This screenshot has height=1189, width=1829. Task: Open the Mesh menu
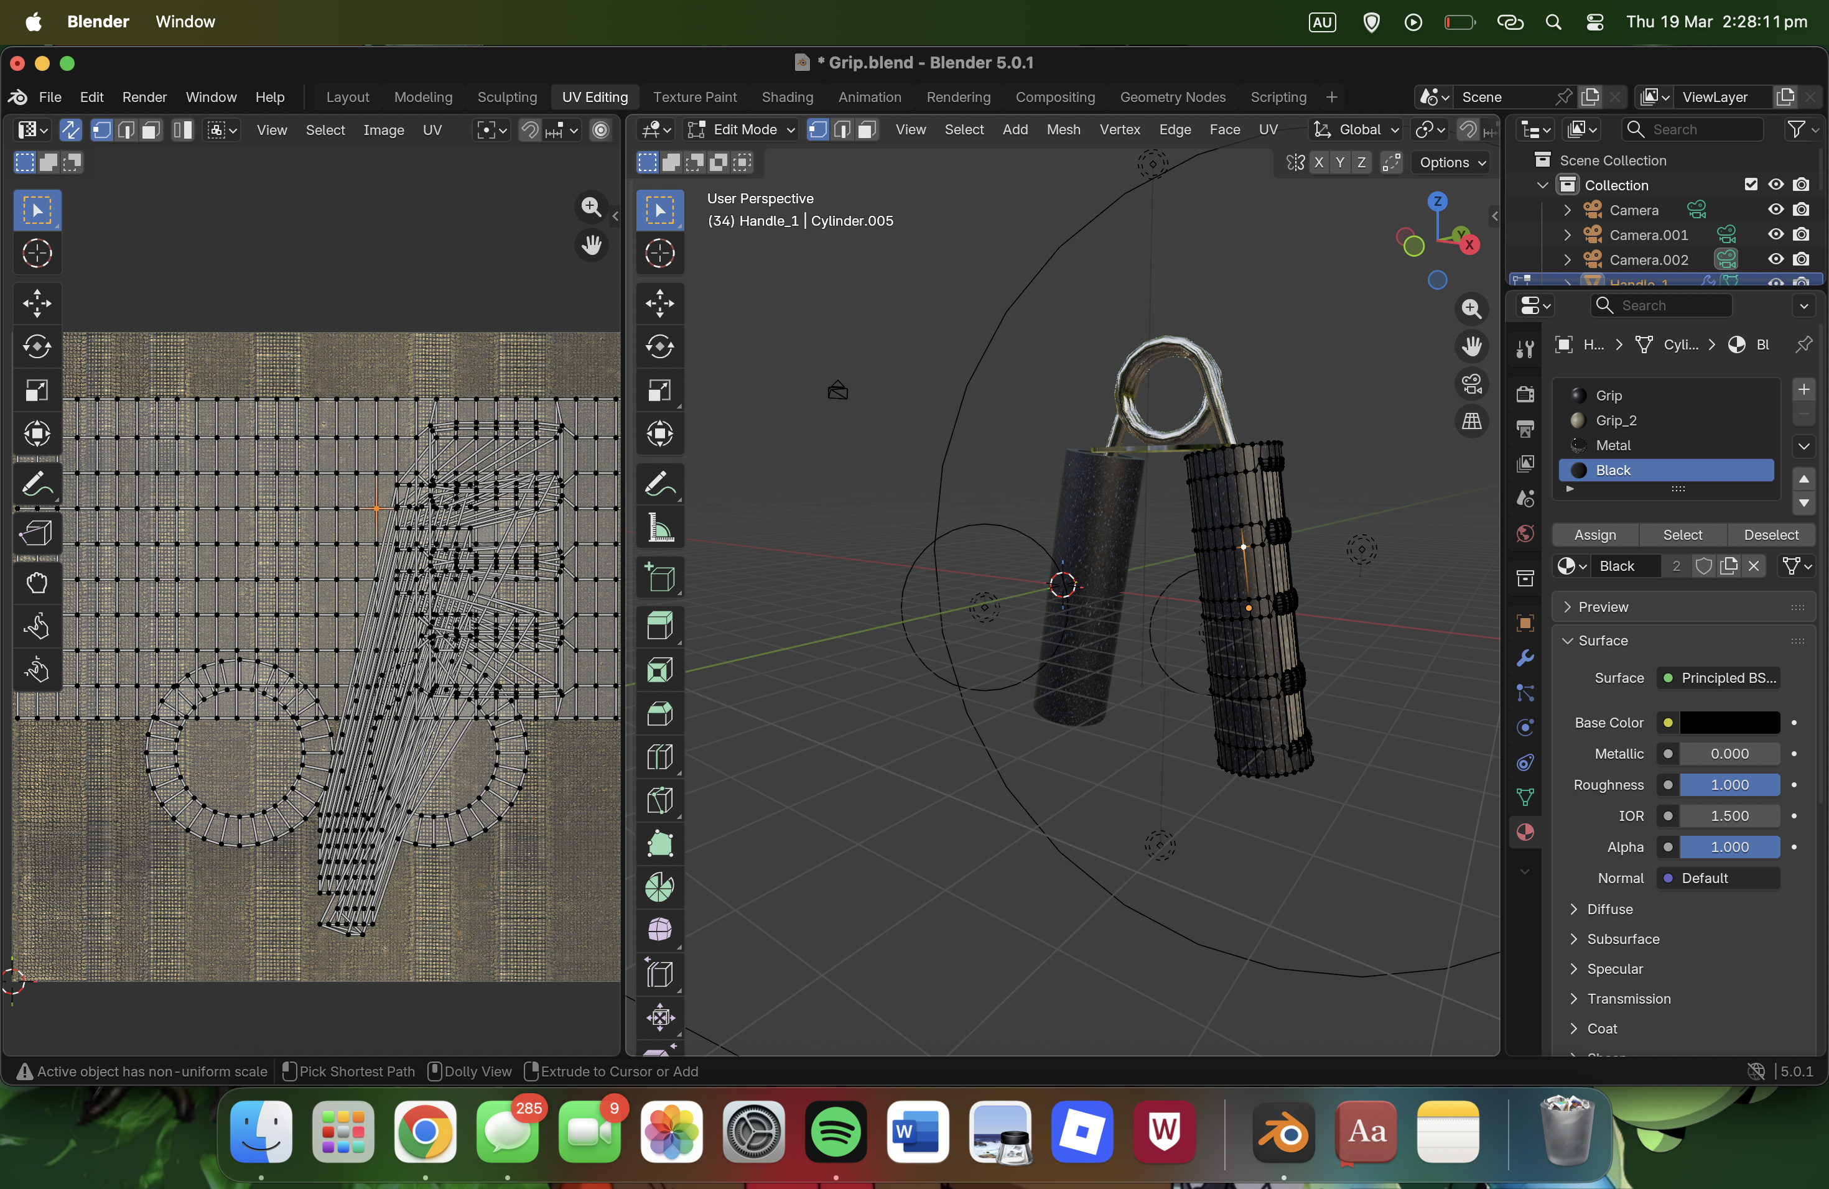click(1063, 130)
